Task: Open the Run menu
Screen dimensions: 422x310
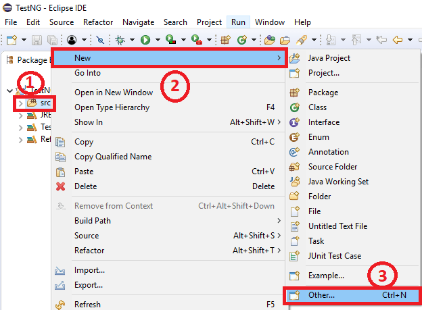Action: pos(238,22)
